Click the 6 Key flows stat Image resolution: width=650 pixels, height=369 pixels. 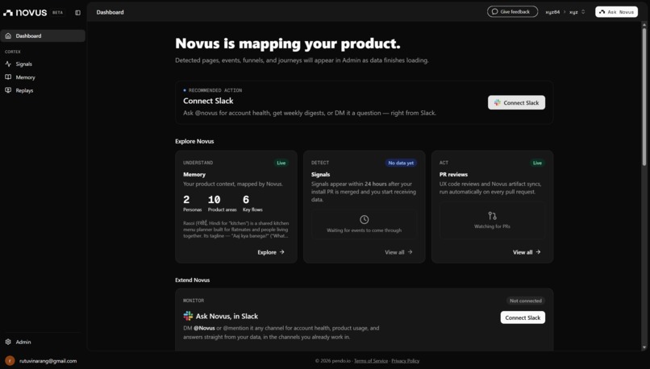pos(252,203)
